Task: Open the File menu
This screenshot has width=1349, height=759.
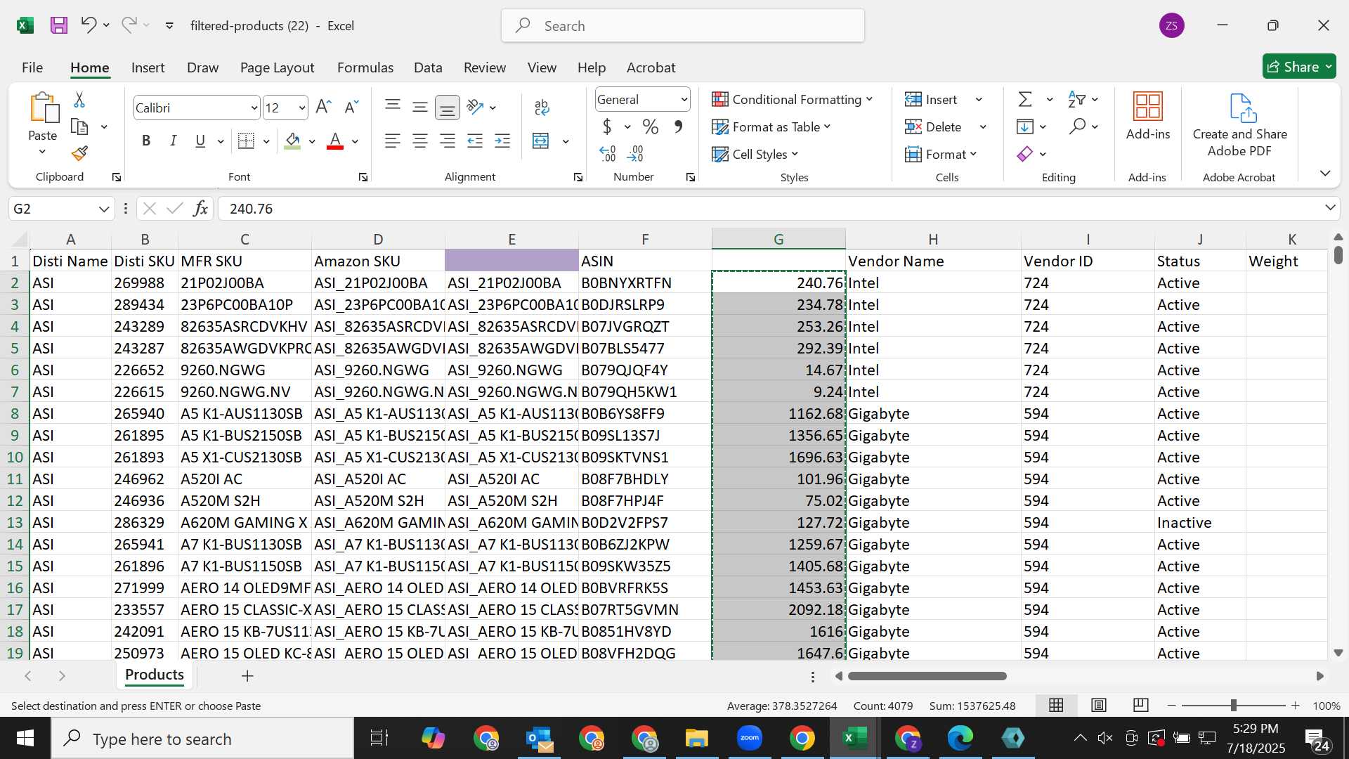Action: pyautogui.click(x=32, y=67)
